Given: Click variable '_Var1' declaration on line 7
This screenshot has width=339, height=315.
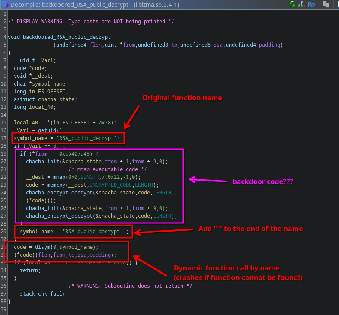Looking at the screenshot, I should (47, 60).
